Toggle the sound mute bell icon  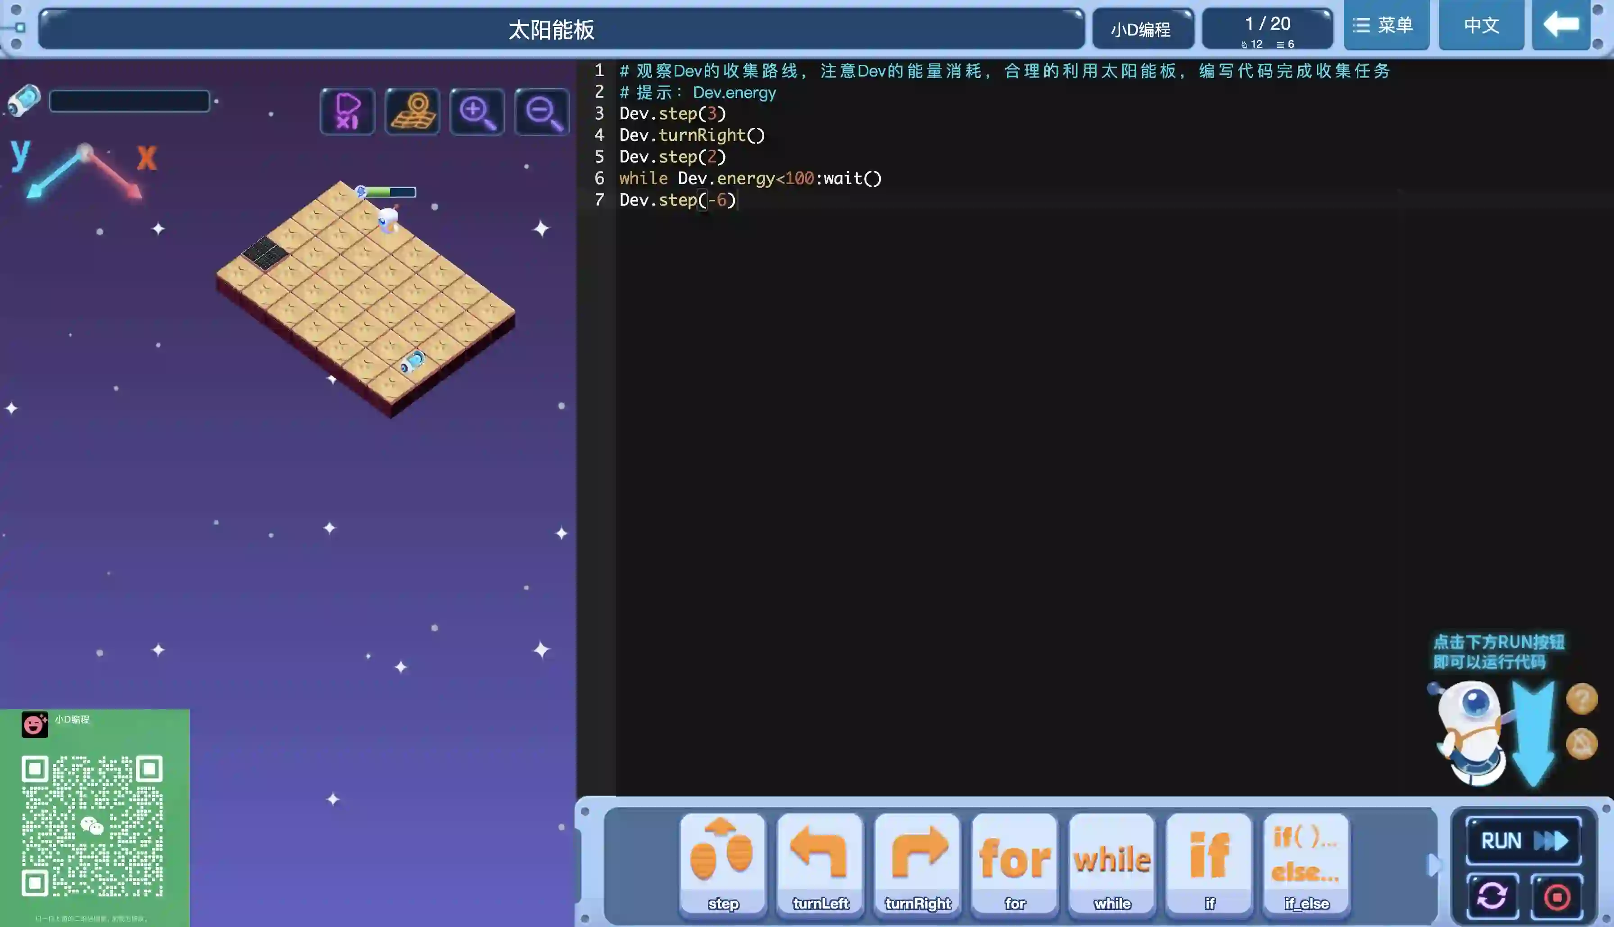click(1582, 743)
